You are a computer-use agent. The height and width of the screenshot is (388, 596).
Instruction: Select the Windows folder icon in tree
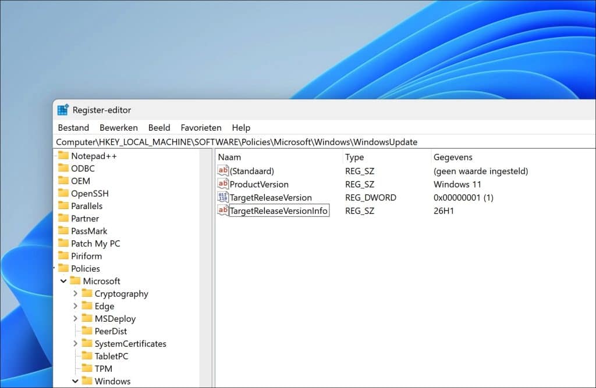pos(87,381)
